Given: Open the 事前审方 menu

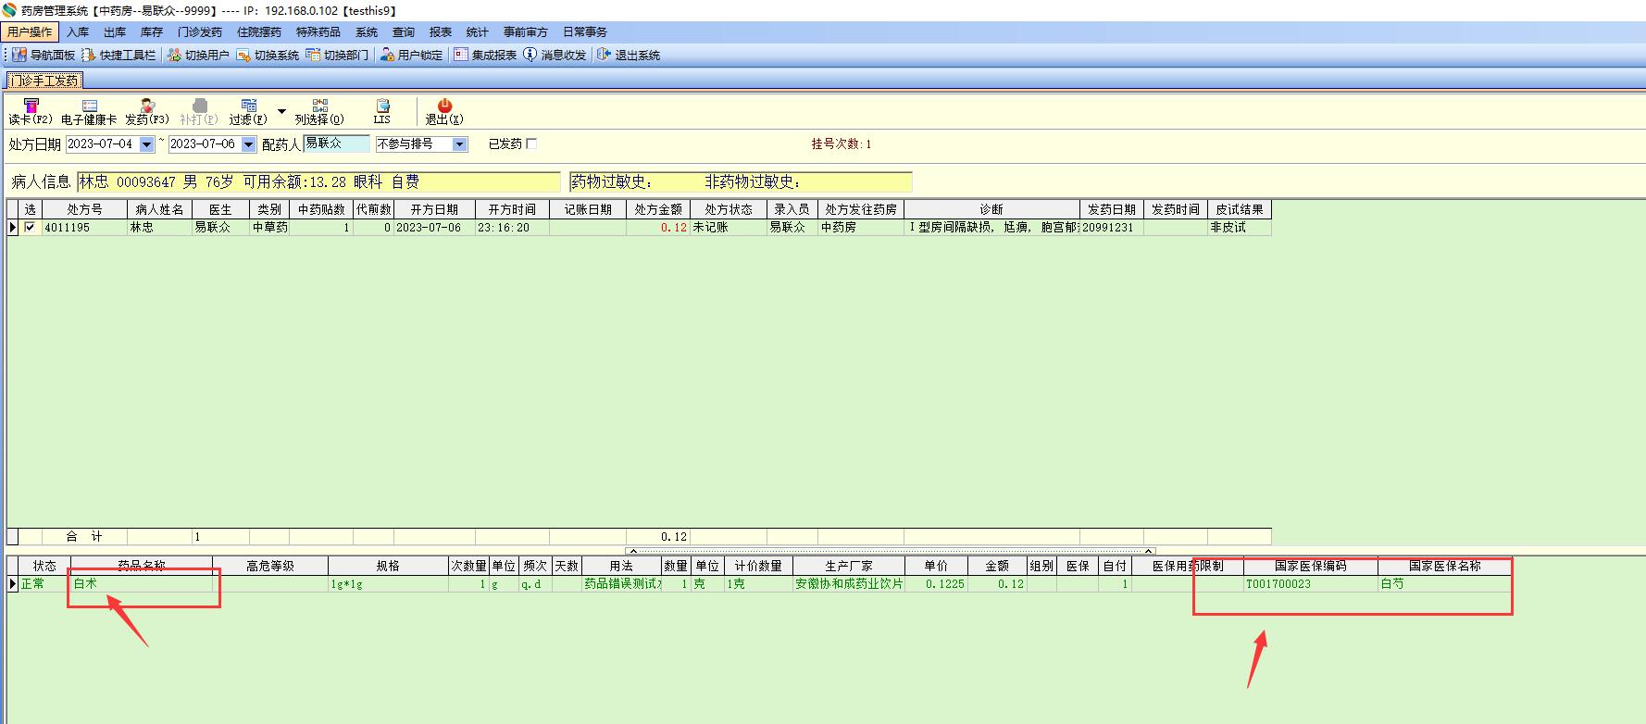Looking at the screenshot, I should (x=526, y=32).
